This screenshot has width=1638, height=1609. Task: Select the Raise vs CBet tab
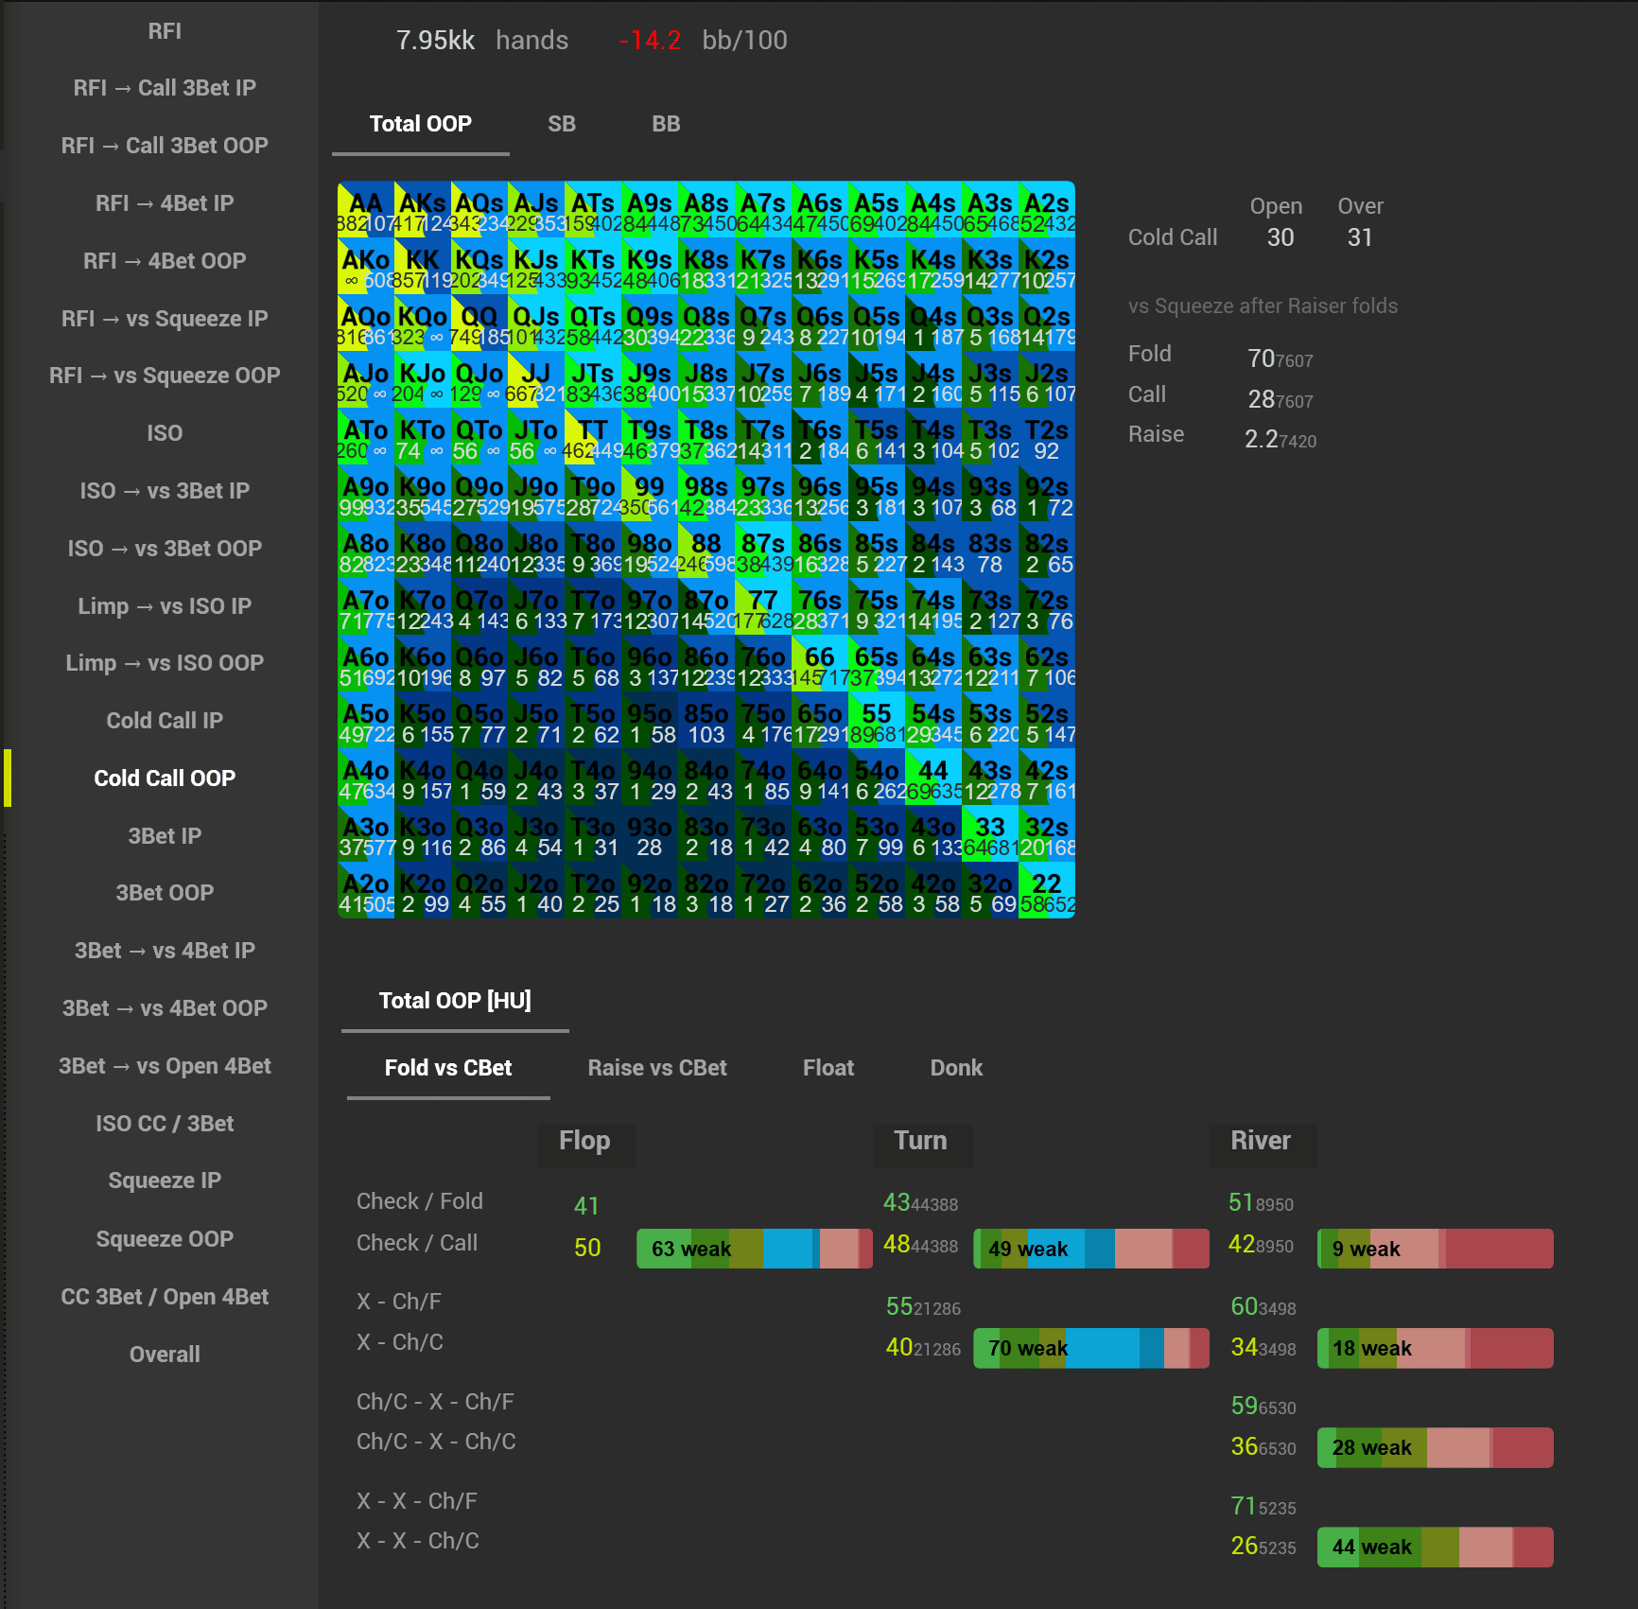(657, 1068)
